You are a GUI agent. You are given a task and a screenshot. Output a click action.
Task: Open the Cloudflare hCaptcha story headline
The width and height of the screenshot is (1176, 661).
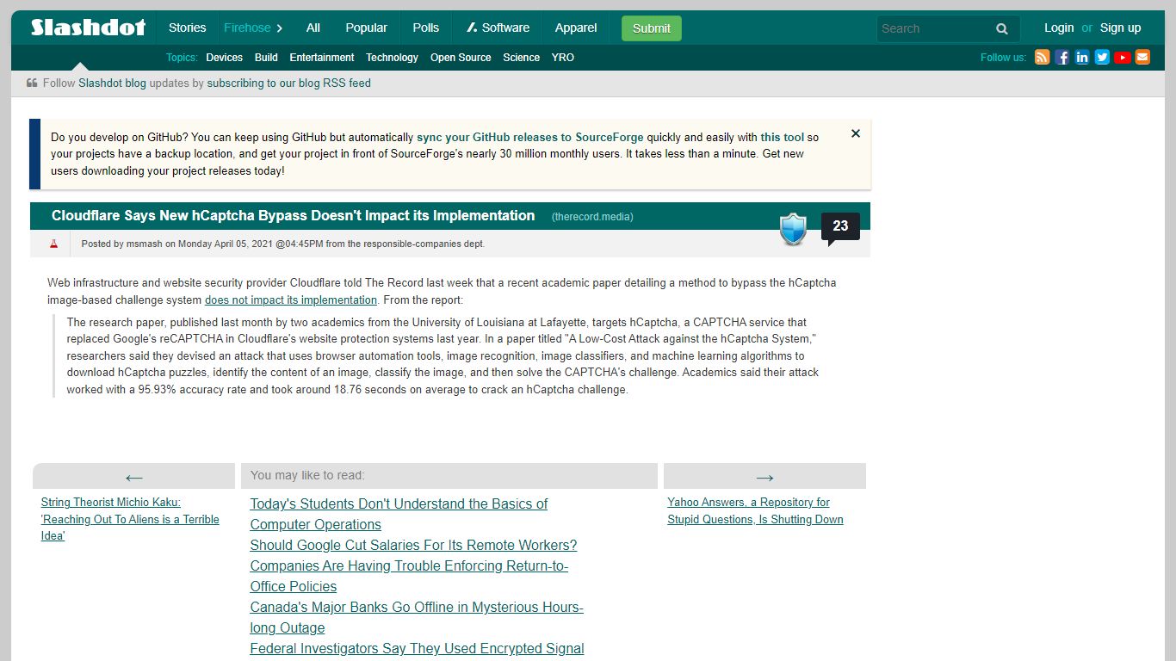click(294, 215)
